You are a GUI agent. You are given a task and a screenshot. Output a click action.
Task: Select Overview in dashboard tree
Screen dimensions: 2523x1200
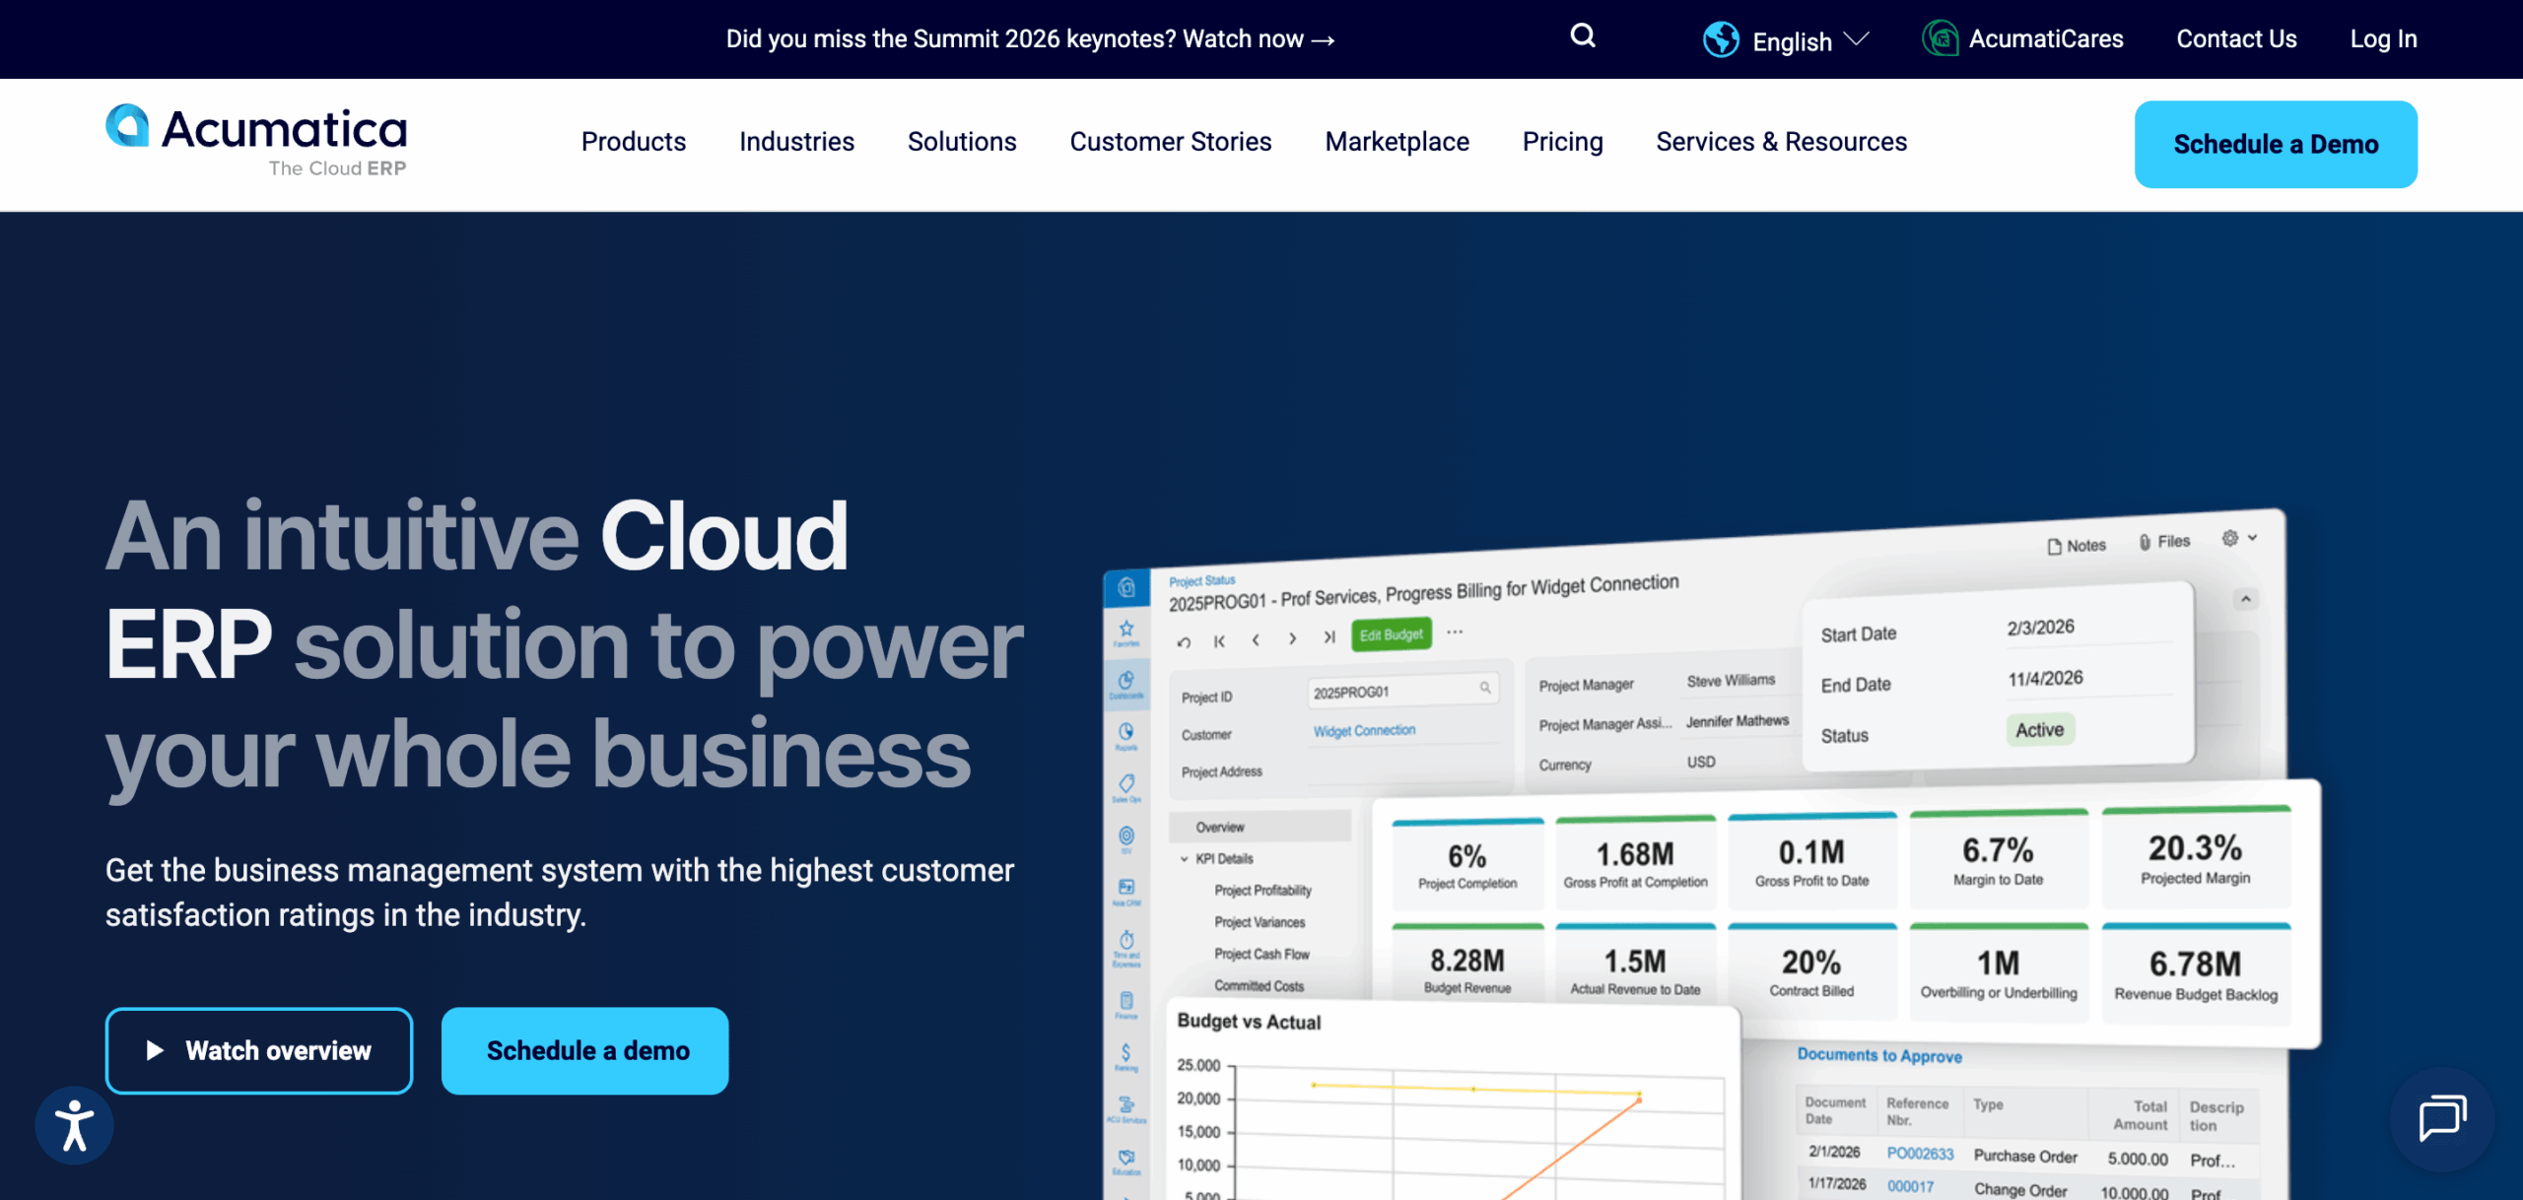pyautogui.click(x=1260, y=827)
